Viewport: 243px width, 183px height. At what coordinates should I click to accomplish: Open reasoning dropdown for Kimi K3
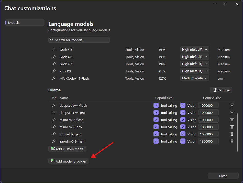[195, 71]
